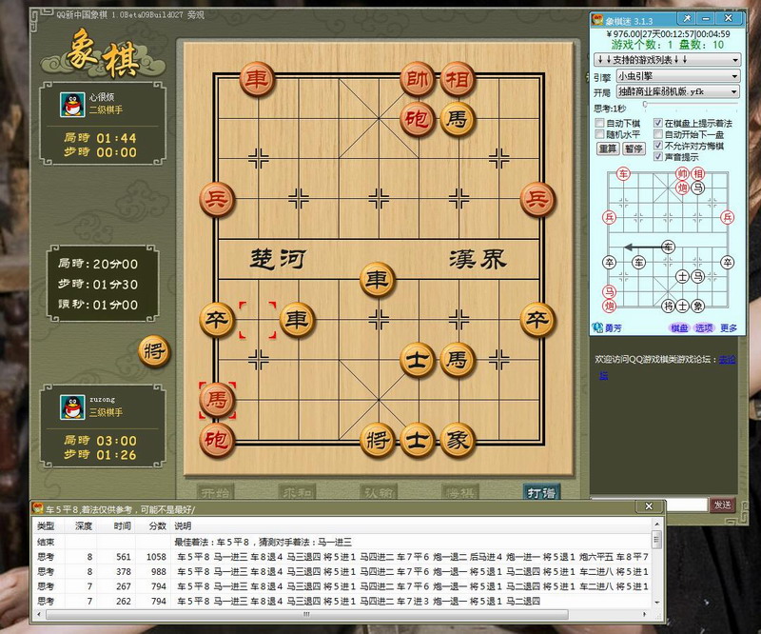Select the black 卒 on the right edge
This screenshot has height=634, width=761.
(537, 320)
